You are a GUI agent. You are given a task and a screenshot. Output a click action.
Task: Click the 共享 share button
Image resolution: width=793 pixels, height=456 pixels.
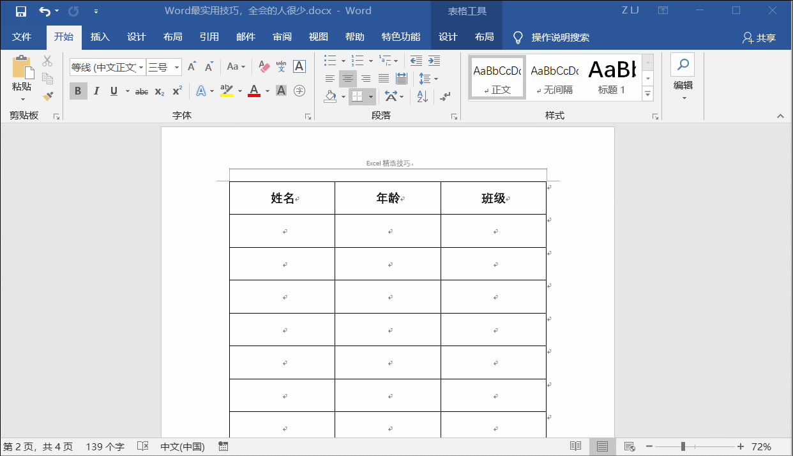tap(759, 38)
